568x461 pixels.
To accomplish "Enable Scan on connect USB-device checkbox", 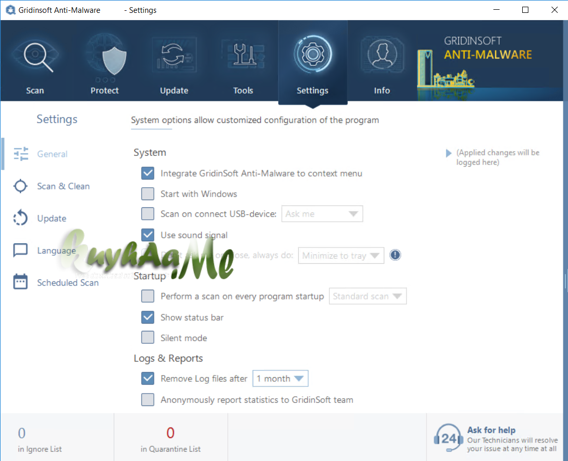I will coord(148,214).
